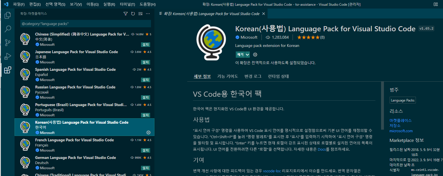The image size is (443, 176).
Task: Switch to the 런타임 상태 tab
Action: (278, 76)
